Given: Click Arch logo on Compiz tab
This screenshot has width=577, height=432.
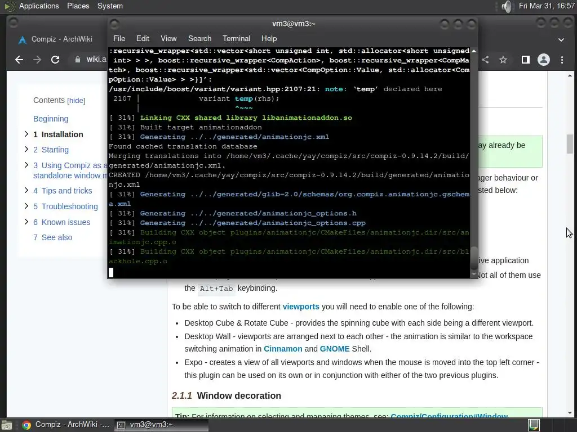Looking at the screenshot, I should (23, 40).
